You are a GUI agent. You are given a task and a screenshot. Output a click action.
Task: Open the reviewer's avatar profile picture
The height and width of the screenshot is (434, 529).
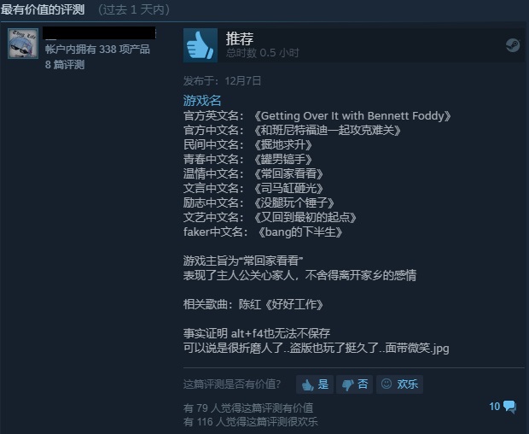click(x=23, y=44)
